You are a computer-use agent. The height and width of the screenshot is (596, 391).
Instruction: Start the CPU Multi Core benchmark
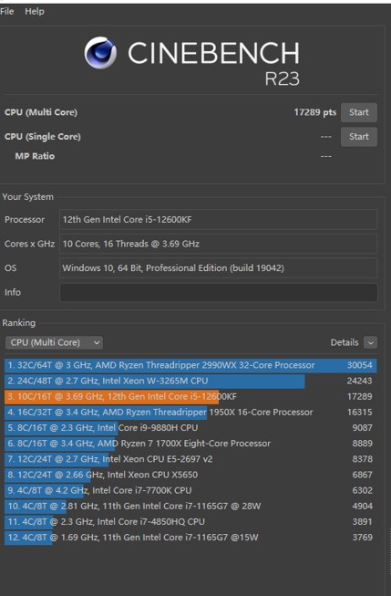tap(359, 112)
